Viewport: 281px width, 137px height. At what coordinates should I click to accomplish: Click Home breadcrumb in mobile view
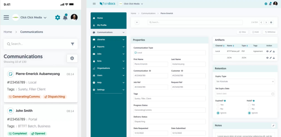(x=8, y=32)
